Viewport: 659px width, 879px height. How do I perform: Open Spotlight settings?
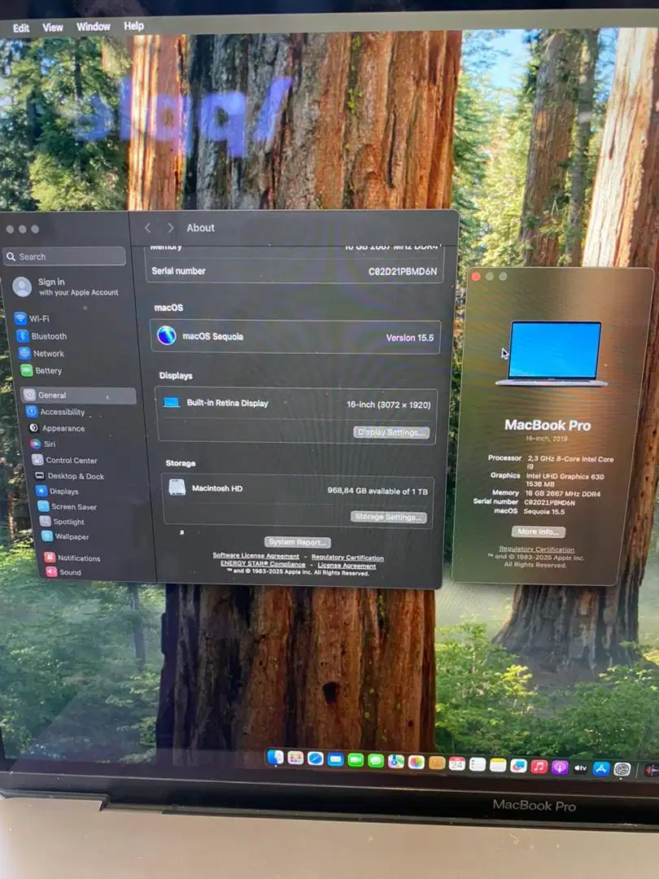[x=62, y=522]
